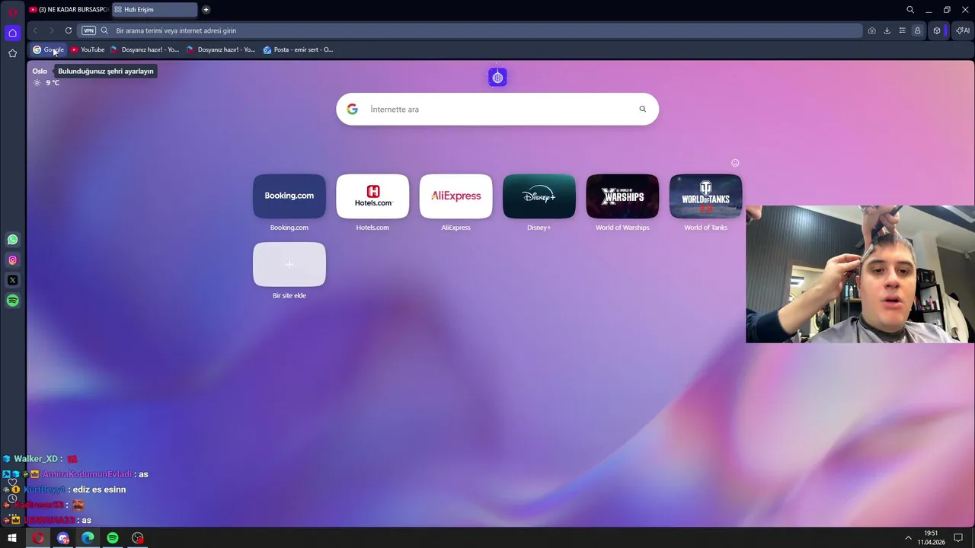Open WhatsApp from the sidebar
This screenshot has width=975, height=548.
point(12,240)
